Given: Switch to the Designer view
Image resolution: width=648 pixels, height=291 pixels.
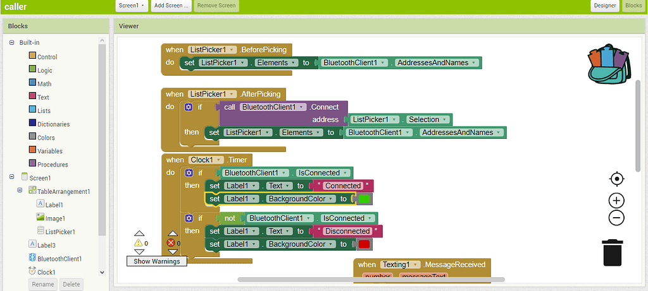Looking at the screenshot, I should [604, 6].
